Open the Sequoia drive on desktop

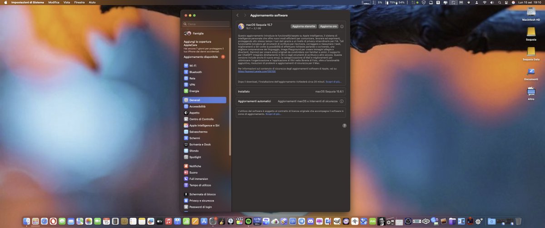point(531,34)
